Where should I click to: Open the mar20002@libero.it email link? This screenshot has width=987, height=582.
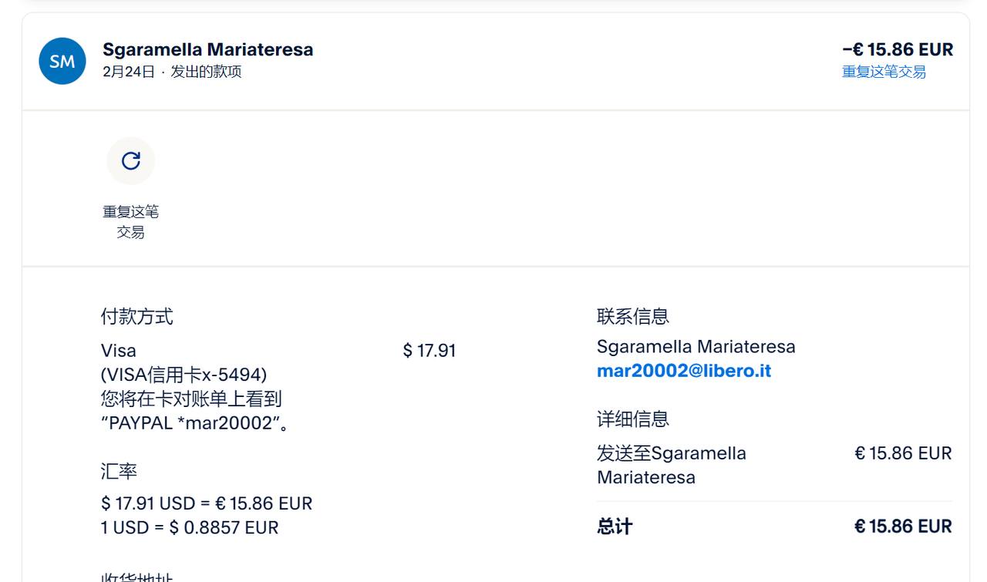[683, 371]
